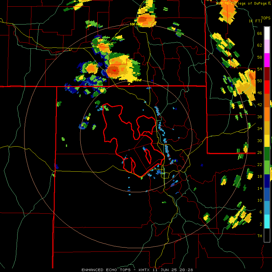272x272 pixels.
Task: Click the dark maroon swatch near 52 kft
Action: point(267,74)
